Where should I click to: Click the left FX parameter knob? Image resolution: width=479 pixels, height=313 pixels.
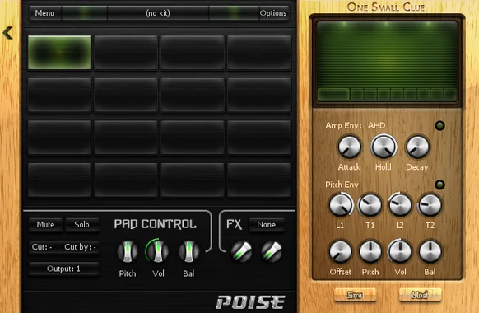coord(241,252)
